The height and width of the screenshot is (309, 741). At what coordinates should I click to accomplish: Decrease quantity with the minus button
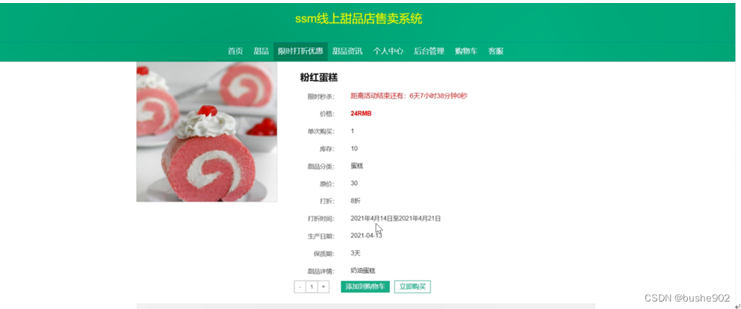[x=300, y=287]
